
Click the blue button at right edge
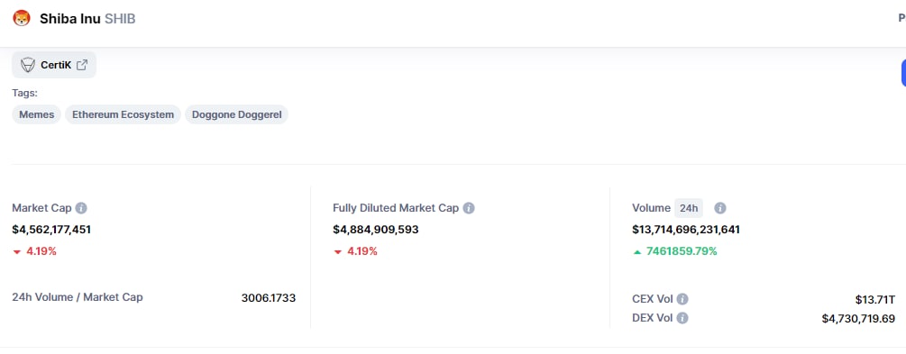[x=903, y=73]
